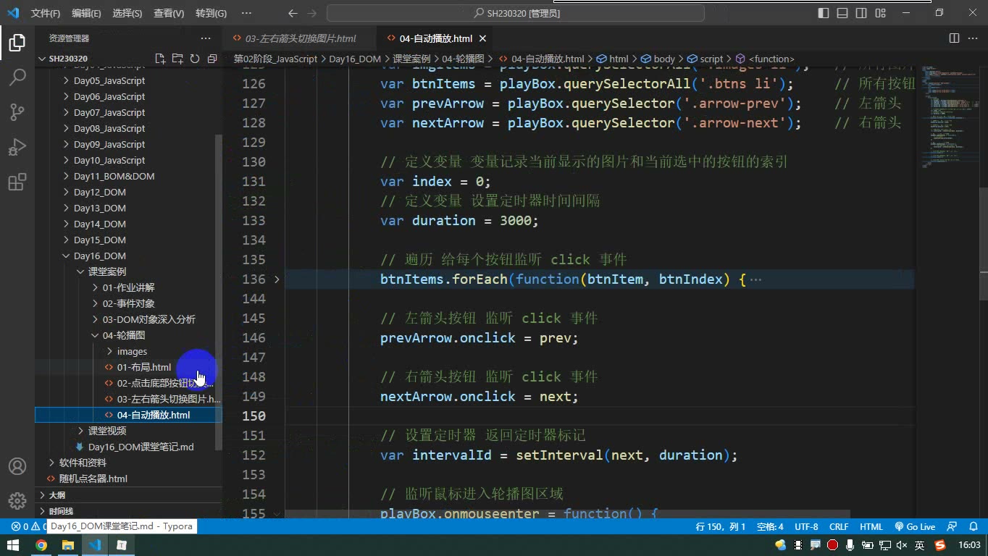Screen dimensions: 988x556
Task: Open the 文件(F) menu
Action: pyautogui.click(x=46, y=14)
